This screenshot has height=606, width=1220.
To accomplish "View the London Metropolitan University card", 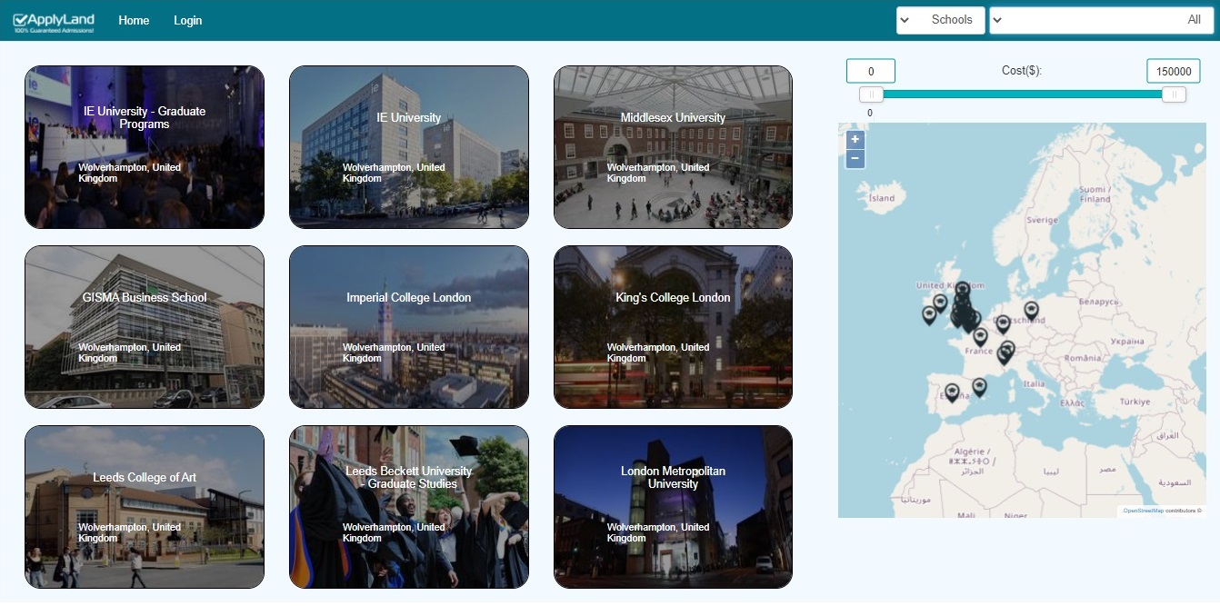I will (x=674, y=507).
